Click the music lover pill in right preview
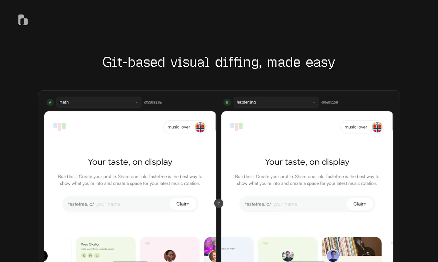438x262 pixels. pyautogui.click(x=362, y=127)
